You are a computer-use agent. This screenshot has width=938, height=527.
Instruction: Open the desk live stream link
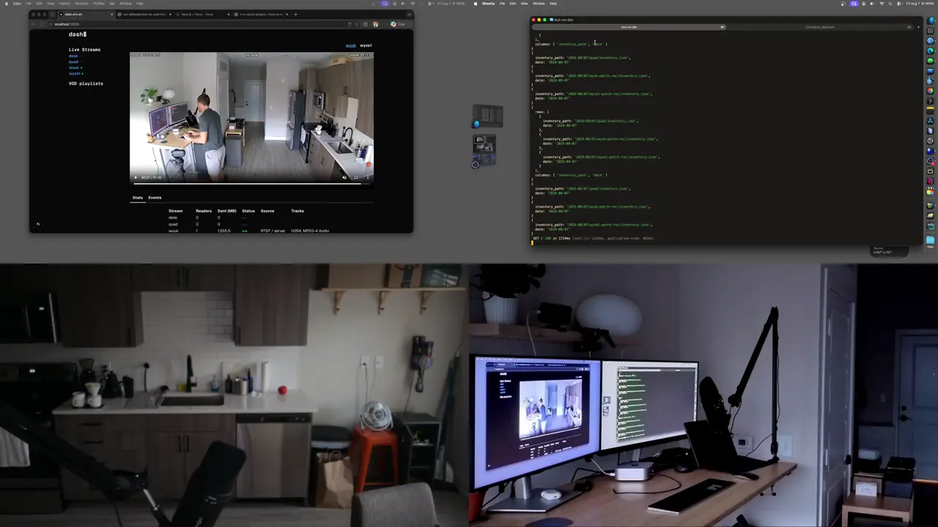pos(73,56)
